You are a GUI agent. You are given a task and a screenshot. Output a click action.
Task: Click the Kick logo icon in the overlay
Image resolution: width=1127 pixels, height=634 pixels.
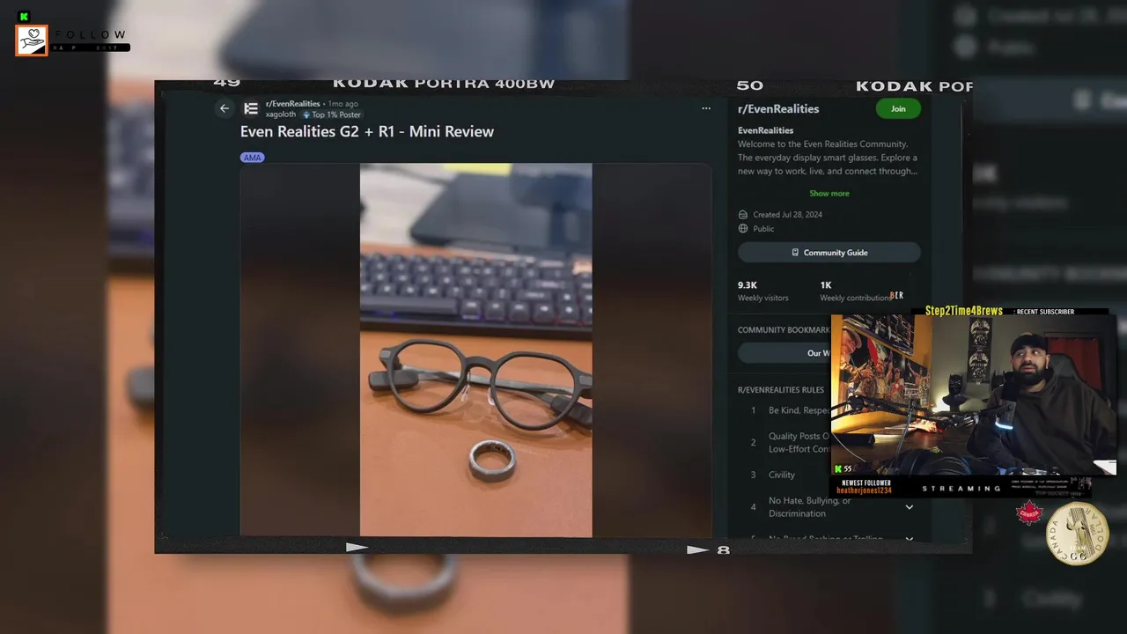24,17
